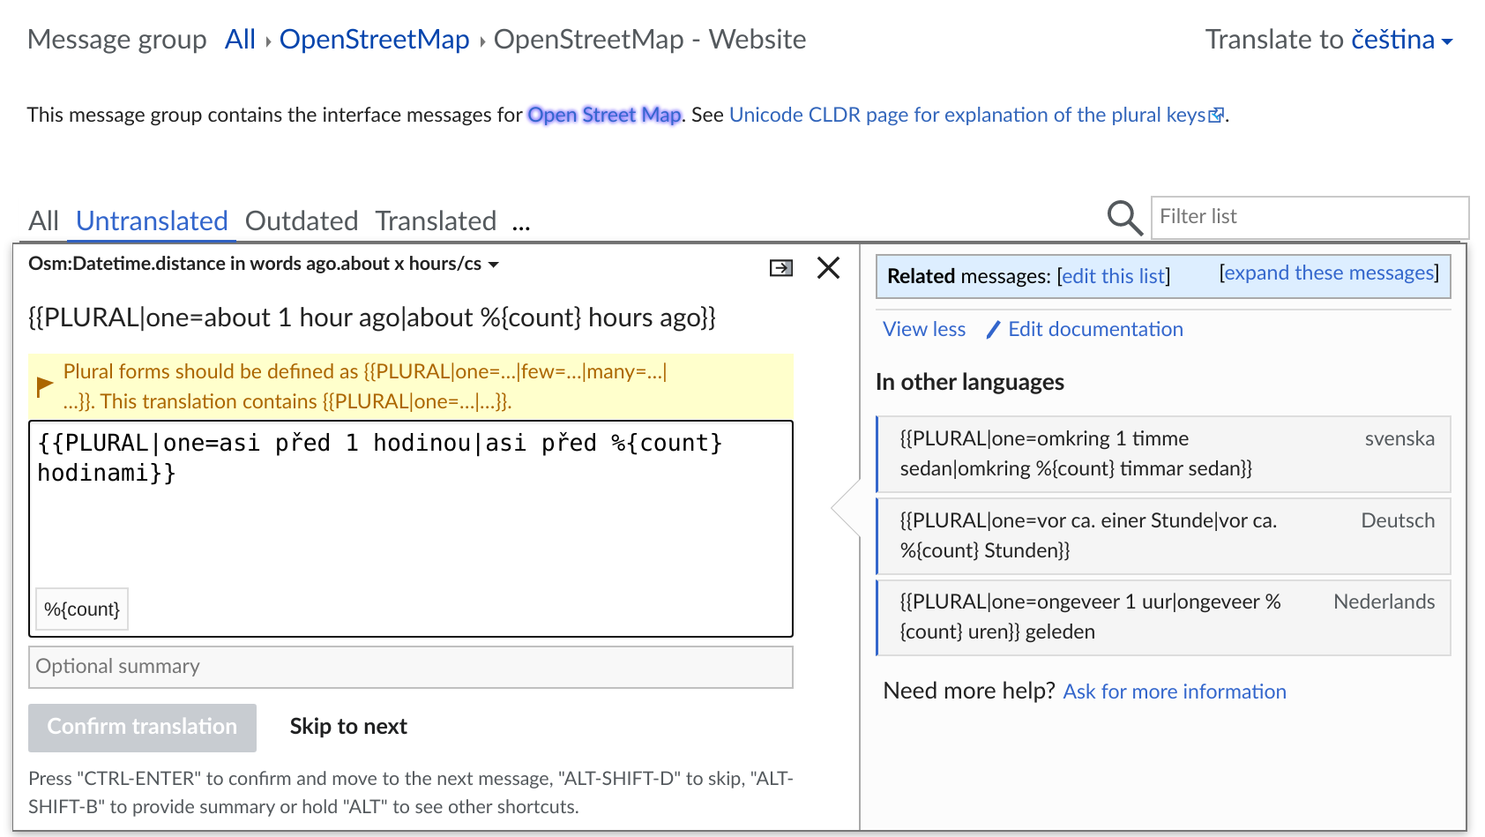Switch to the Translated tab
The width and height of the screenshot is (1485, 837).
(436, 221)
